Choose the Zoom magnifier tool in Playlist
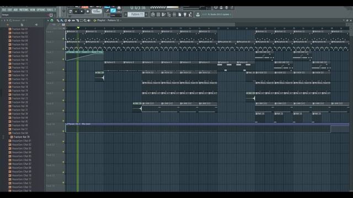Screen dimensions: 353x198 (x=85, y=20)
